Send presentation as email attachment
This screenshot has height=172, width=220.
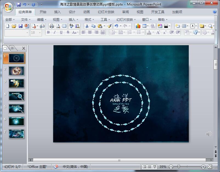42,26
